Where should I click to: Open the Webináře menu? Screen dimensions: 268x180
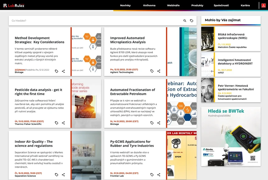(x=173, y=5)
